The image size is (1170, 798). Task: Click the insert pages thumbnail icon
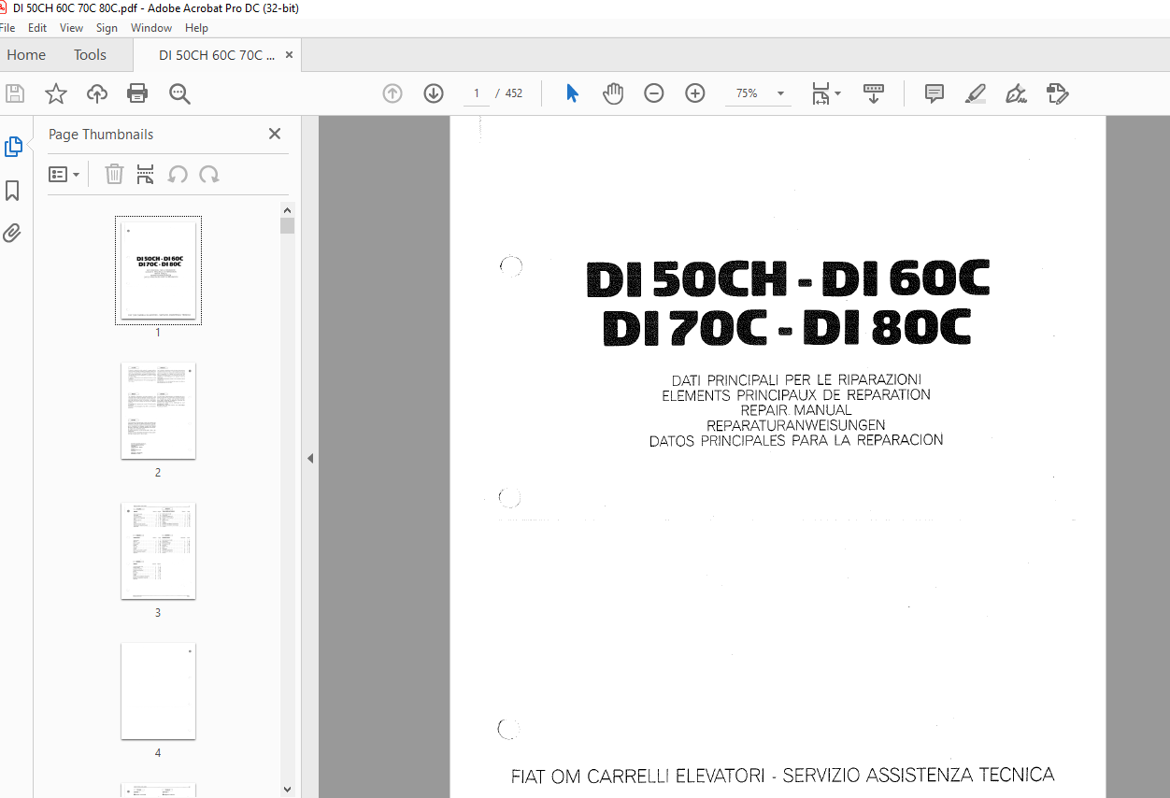(x=146, y=174)
